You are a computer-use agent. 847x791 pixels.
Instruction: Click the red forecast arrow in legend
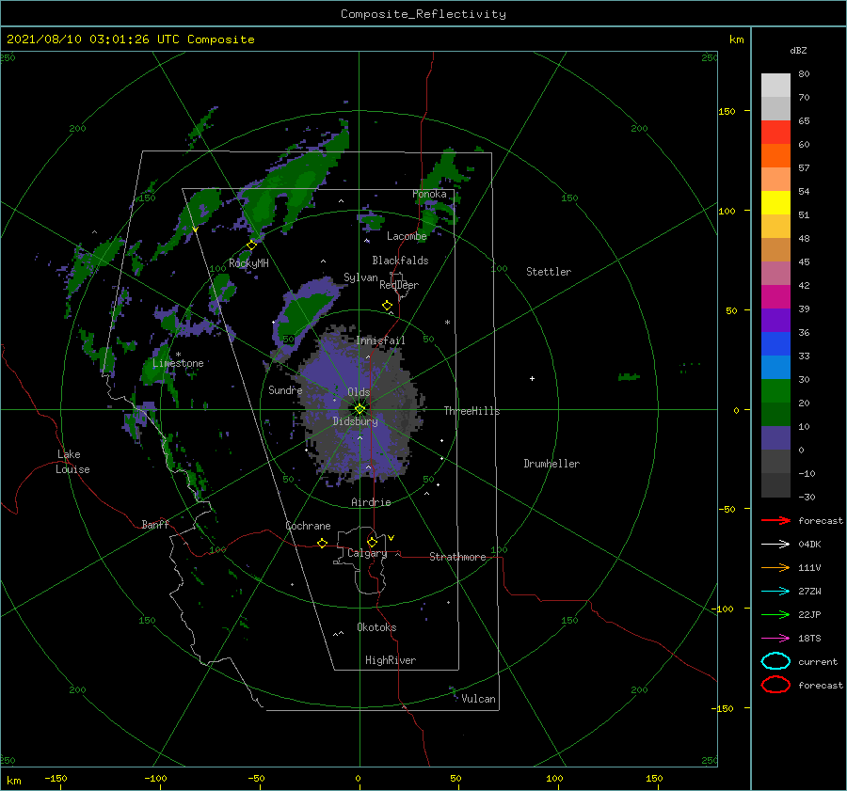775,520
